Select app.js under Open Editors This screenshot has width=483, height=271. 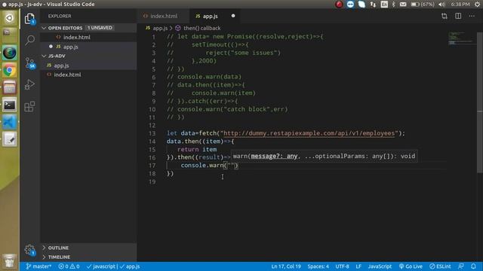[70, 47]
